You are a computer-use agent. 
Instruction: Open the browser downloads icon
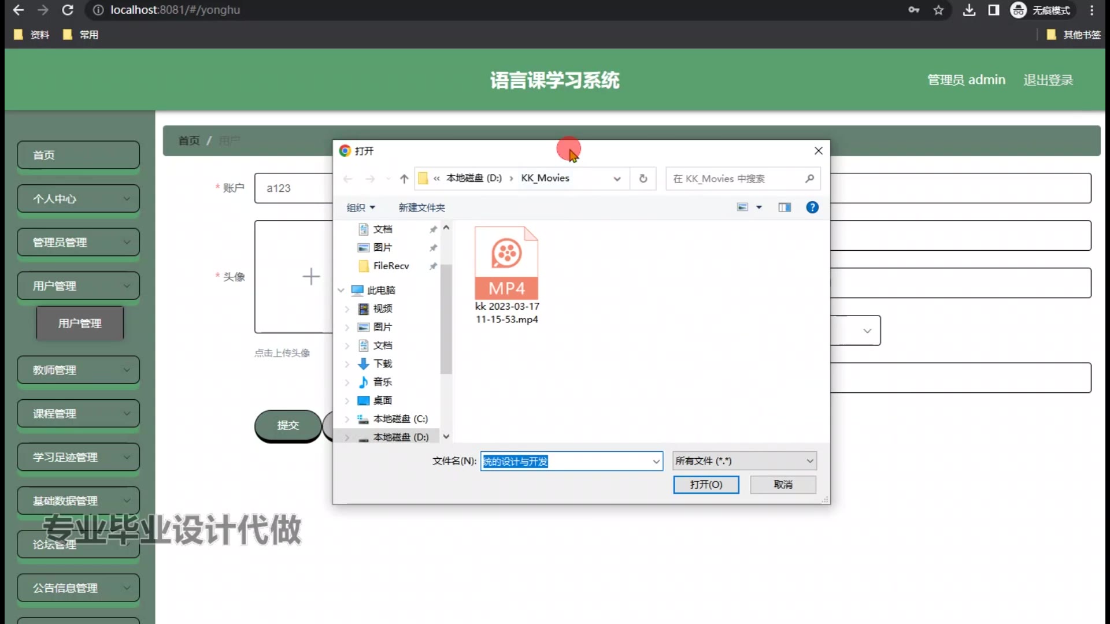pos(969,10)
